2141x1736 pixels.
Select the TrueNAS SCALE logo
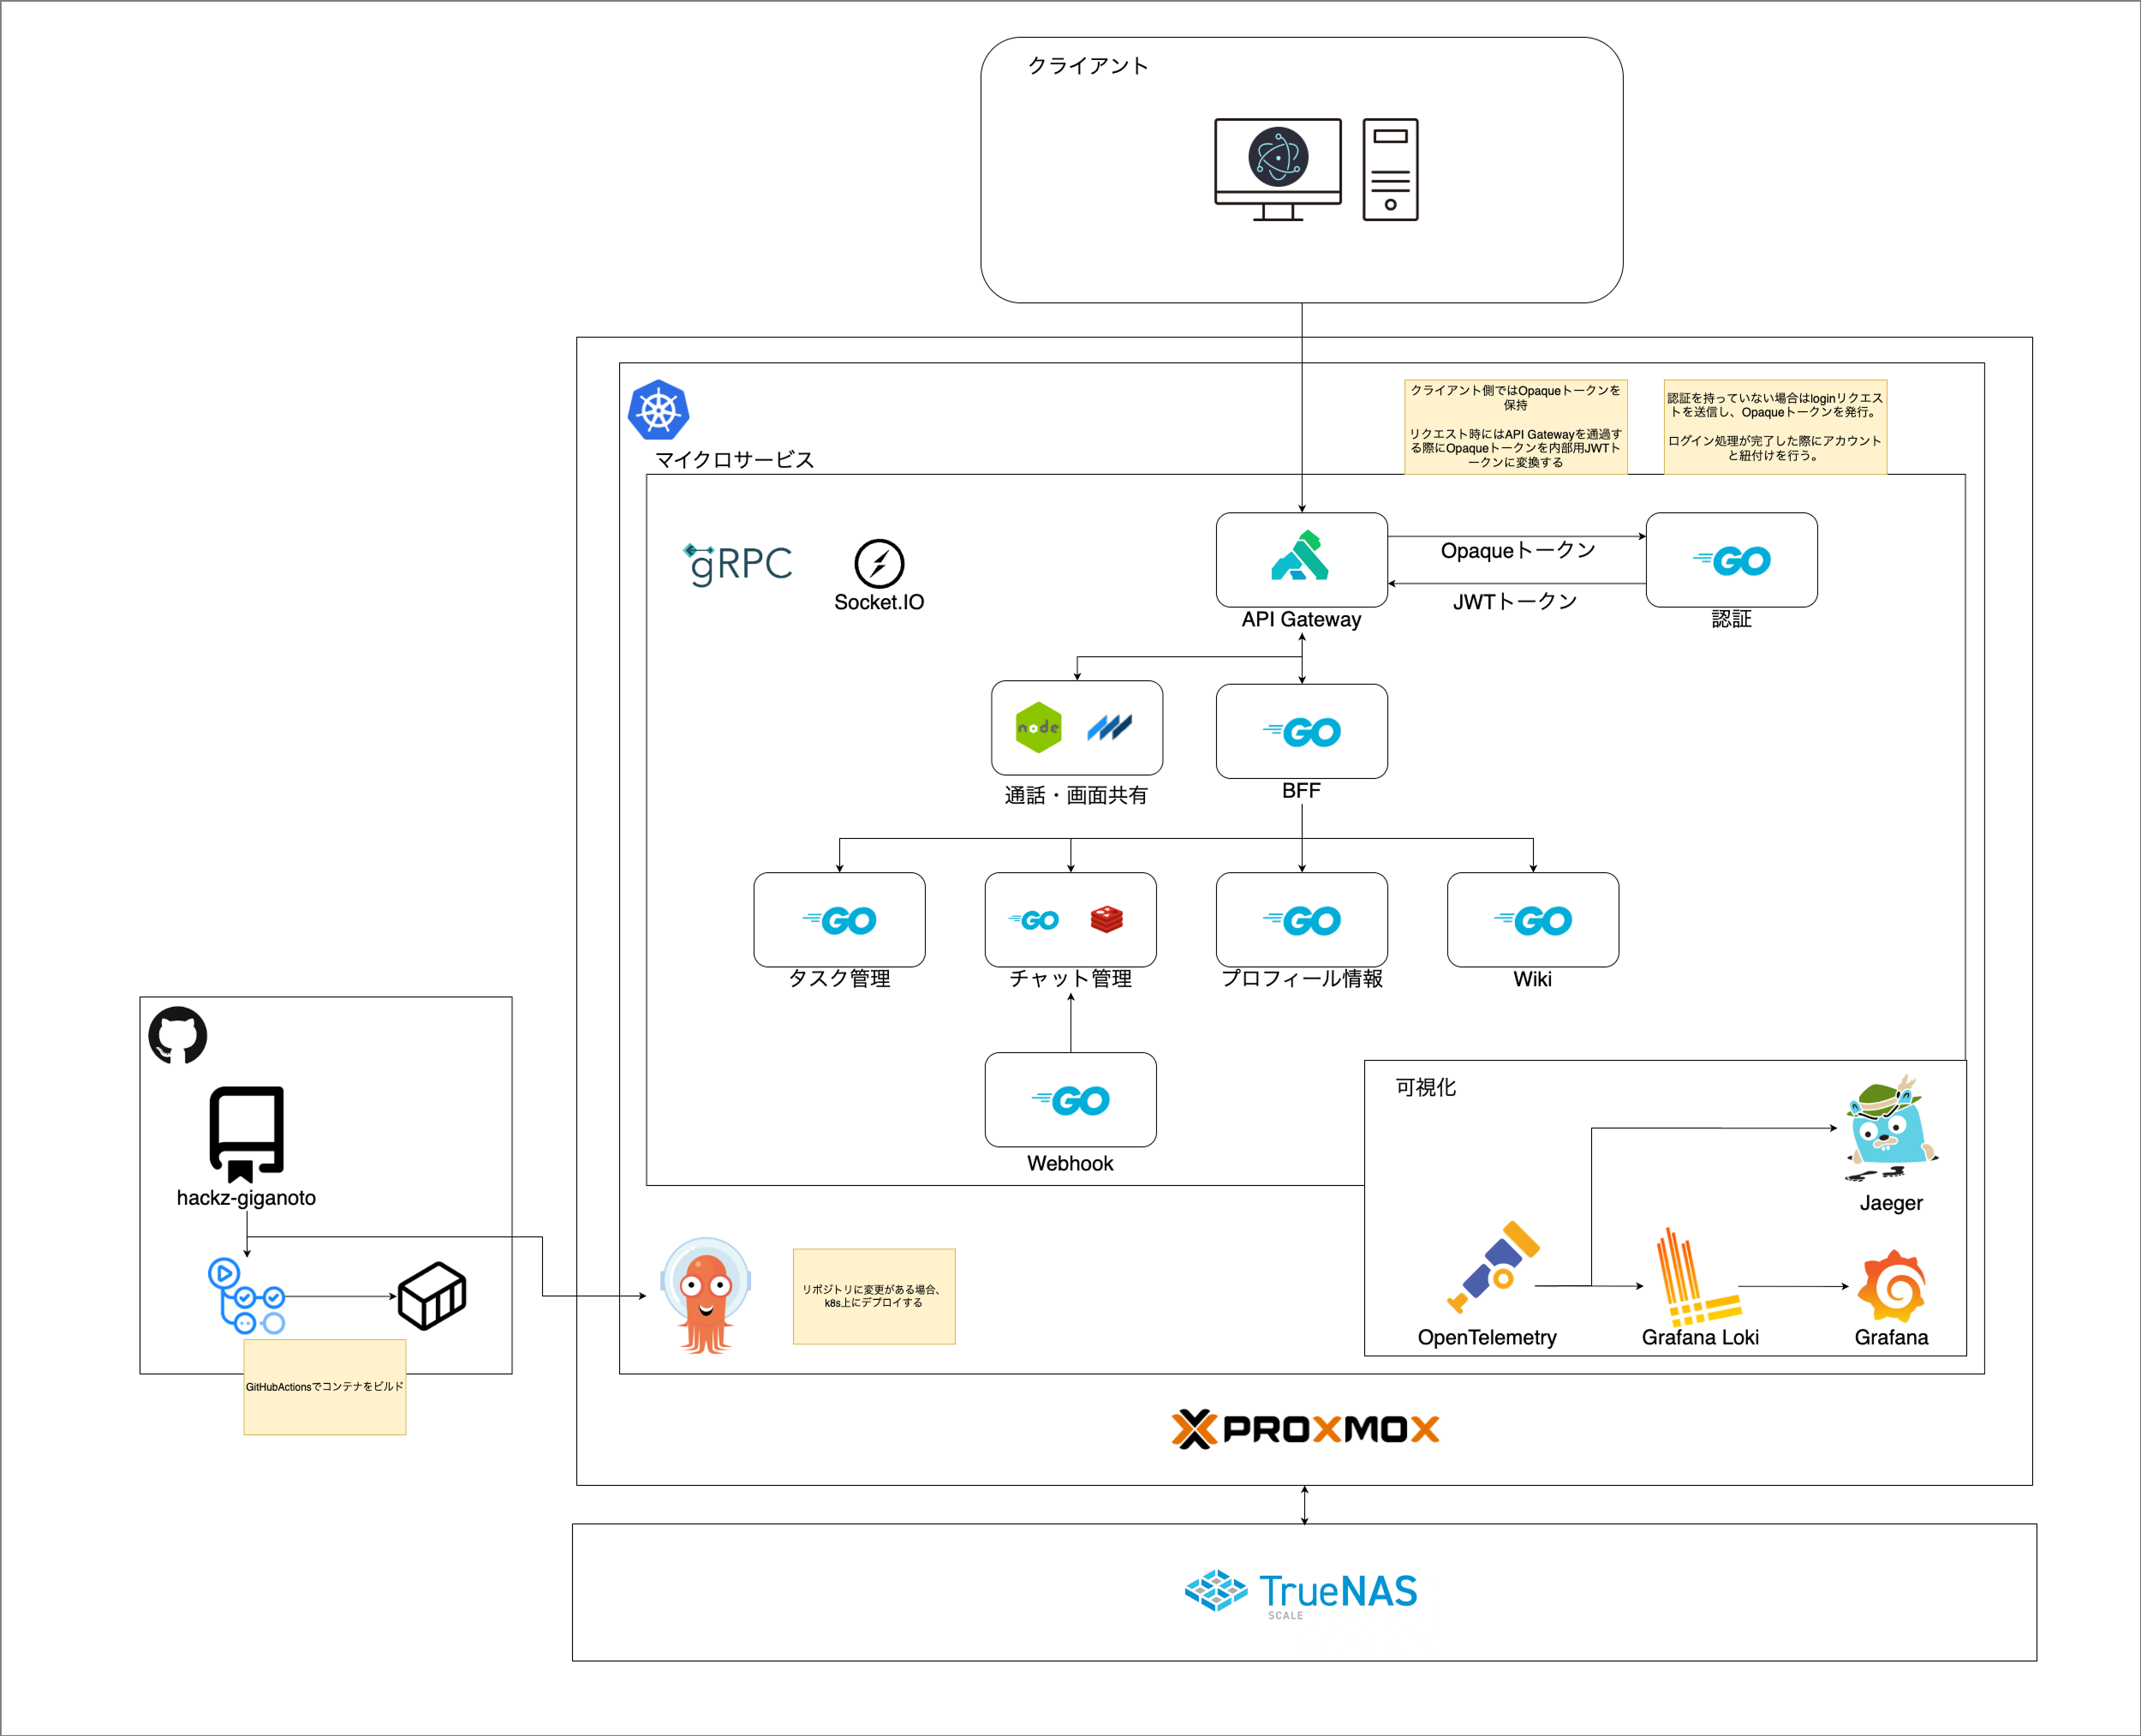(1300, 1593)
